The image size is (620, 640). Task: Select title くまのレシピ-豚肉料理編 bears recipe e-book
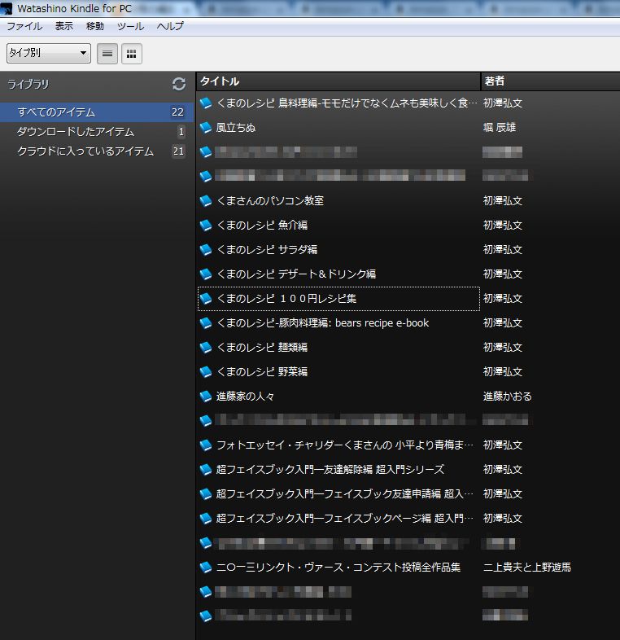click(x=323, y=323)
